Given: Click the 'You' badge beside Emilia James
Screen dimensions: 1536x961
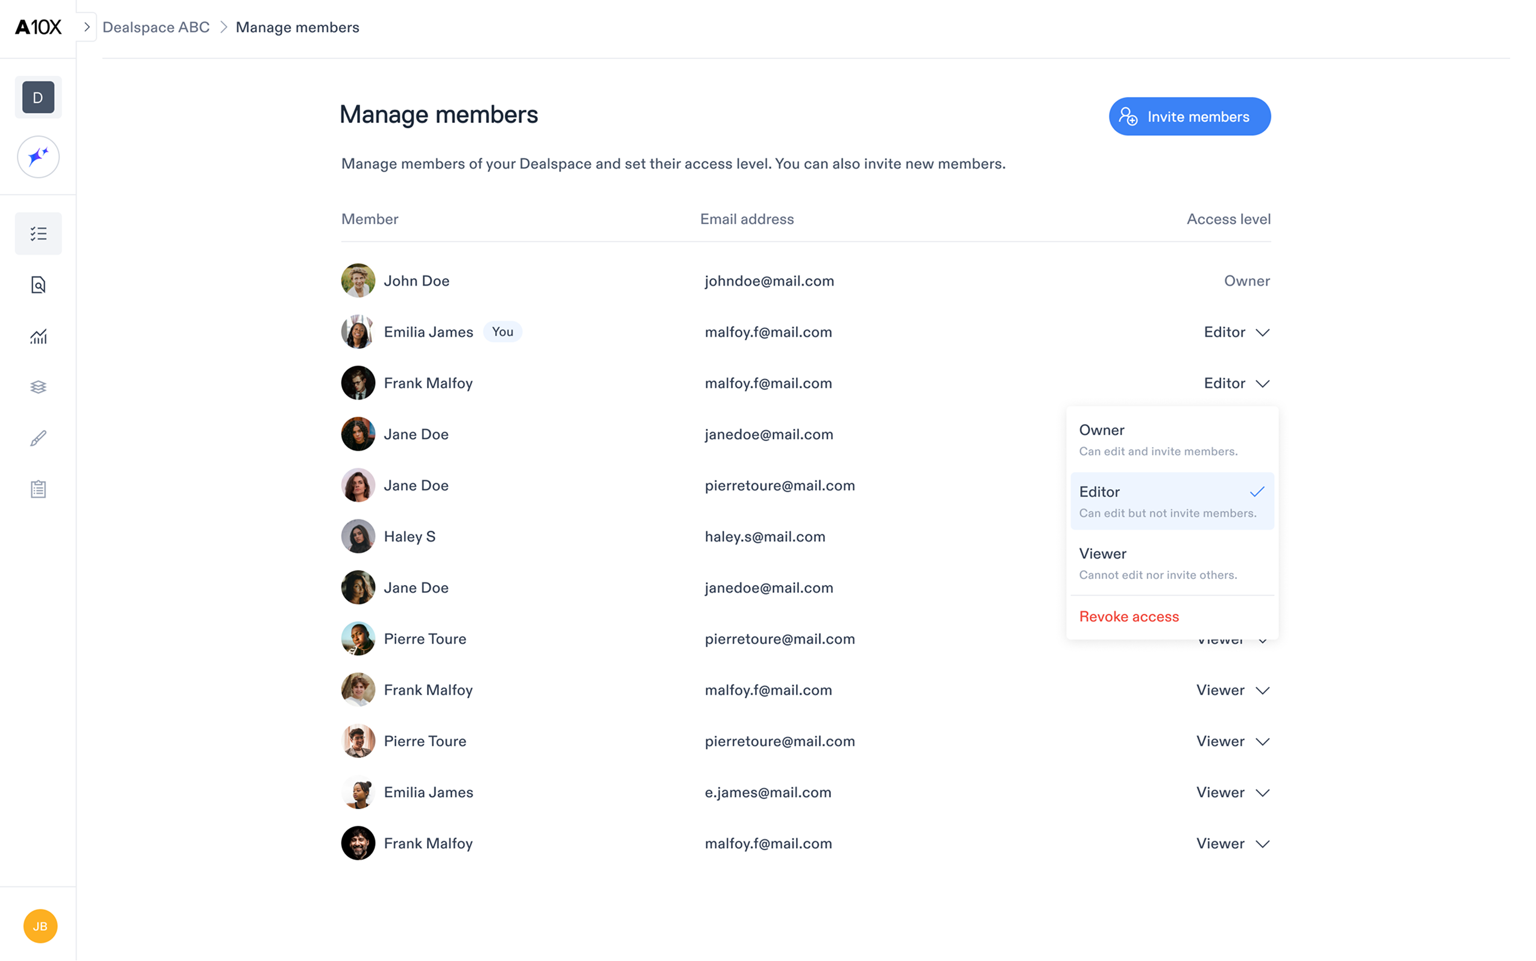Looking at the screenshot, I should click(502, 332).
